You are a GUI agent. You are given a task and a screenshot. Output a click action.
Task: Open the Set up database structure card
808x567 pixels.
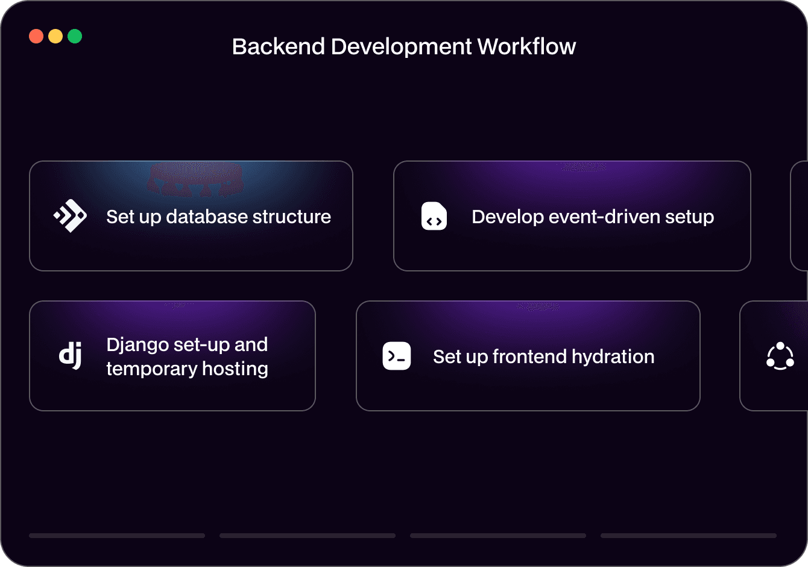191,215
